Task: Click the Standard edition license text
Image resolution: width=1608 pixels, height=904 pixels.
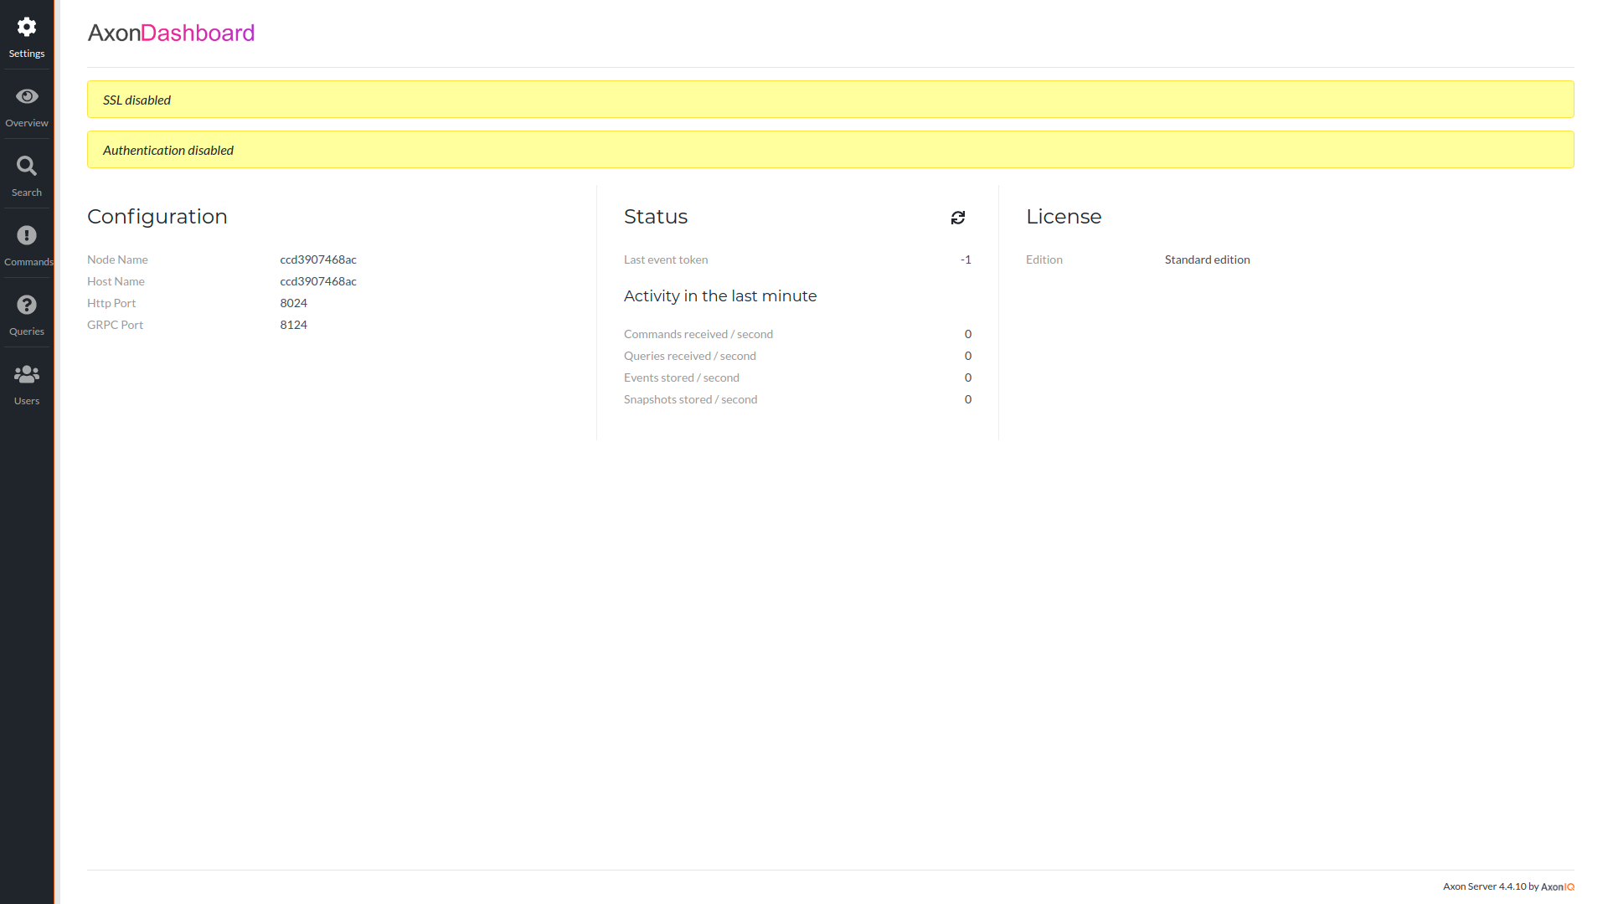Action: (1207, 259)
